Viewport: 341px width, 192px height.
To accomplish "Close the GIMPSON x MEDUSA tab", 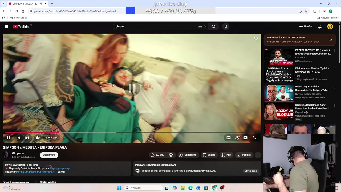I will [45, 4].
